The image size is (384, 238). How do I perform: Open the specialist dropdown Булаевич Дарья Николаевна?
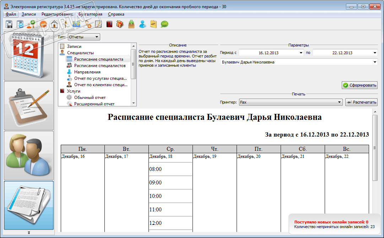click(299, 62)
